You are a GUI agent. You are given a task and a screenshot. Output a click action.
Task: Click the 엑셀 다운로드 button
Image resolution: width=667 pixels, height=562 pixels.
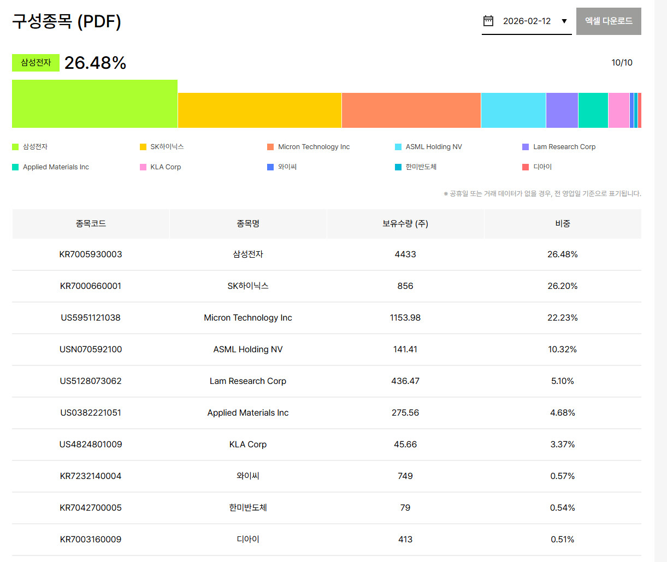click(x=609, y=21)
